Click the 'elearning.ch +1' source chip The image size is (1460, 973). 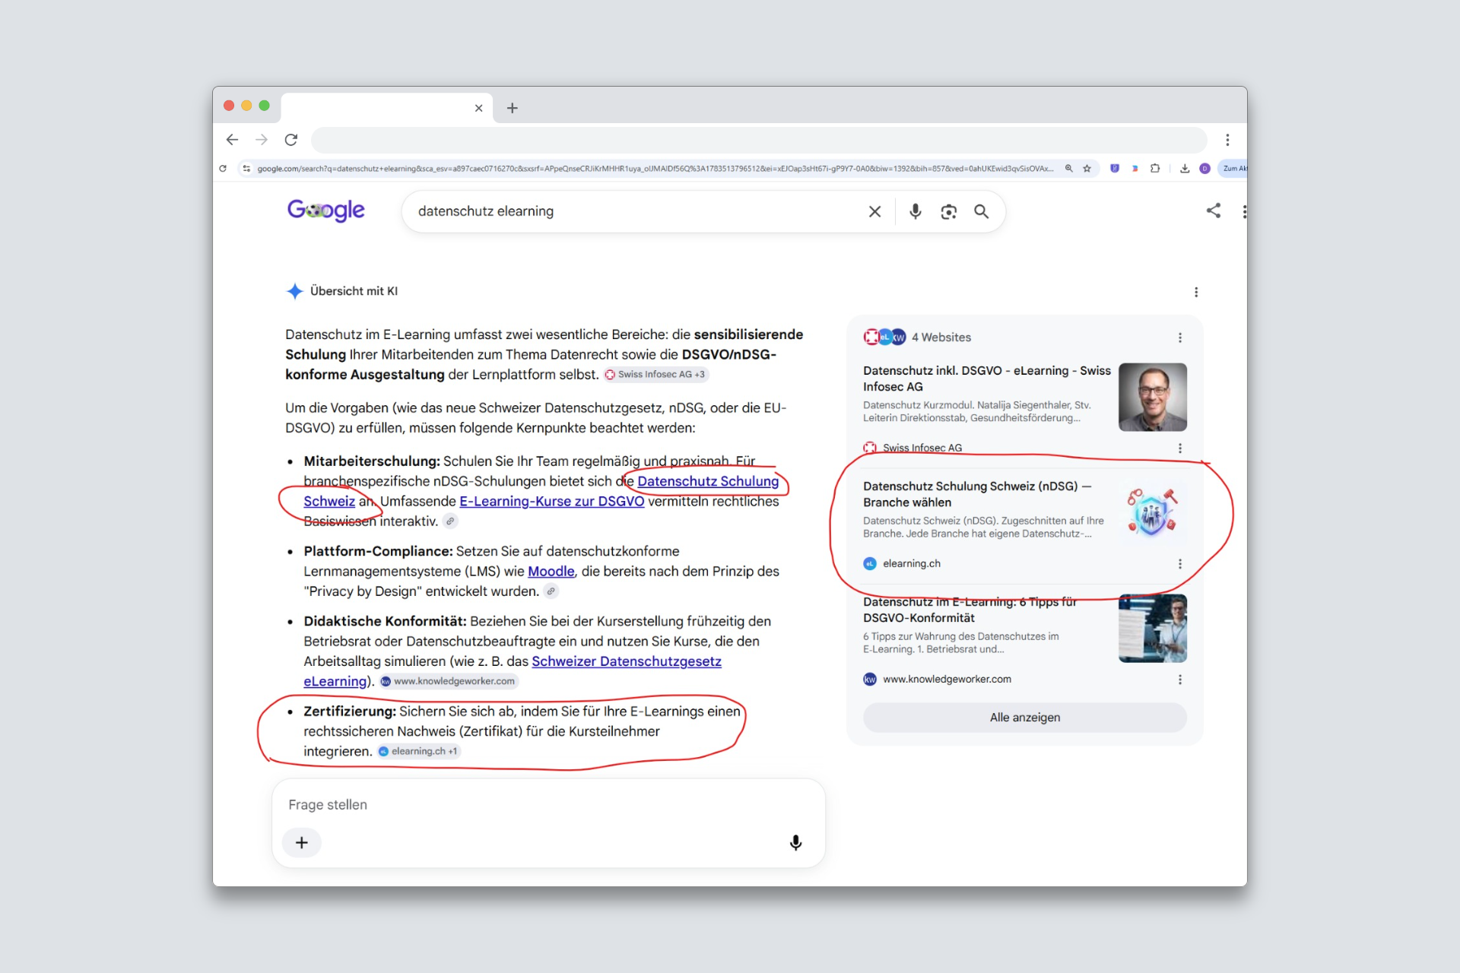[x=419, y=751]
